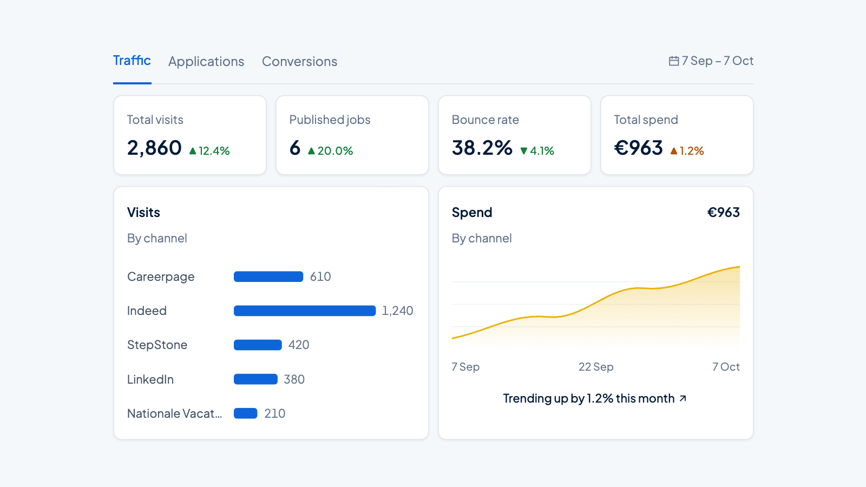Click the truncated 'Nationale Vacat...' label
The image size is (866, 487).
175,413
